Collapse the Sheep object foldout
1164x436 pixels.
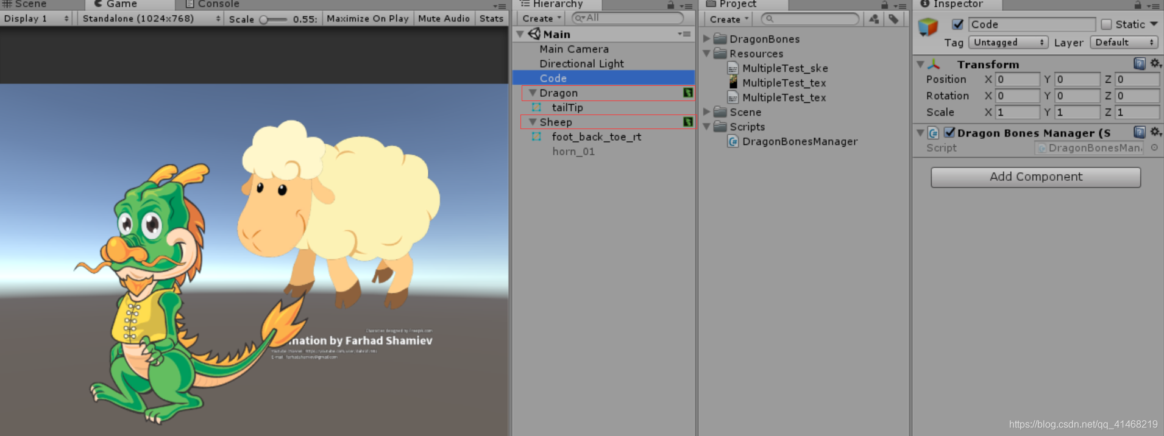click(533, 122)
